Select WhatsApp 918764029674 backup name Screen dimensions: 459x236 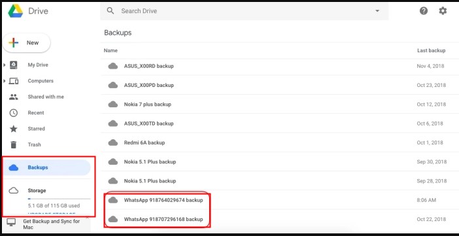point(163,200)
